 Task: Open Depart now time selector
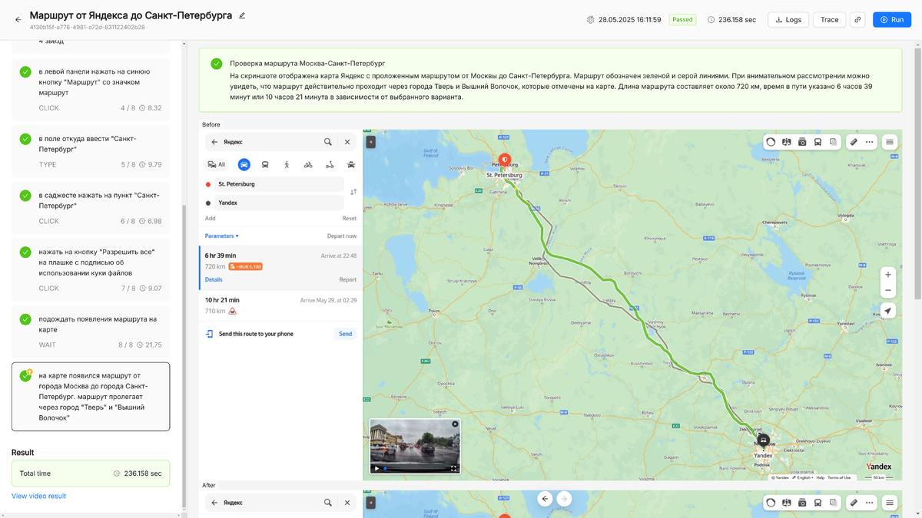[x=342, y=236]
